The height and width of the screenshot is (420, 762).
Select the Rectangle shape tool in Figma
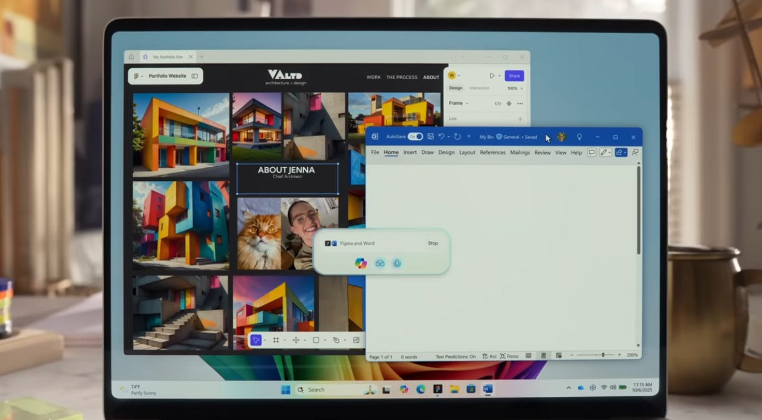click(x=316, y=340)
